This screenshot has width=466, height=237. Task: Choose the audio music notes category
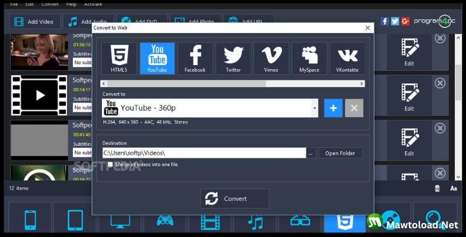(x=255, y=222)
